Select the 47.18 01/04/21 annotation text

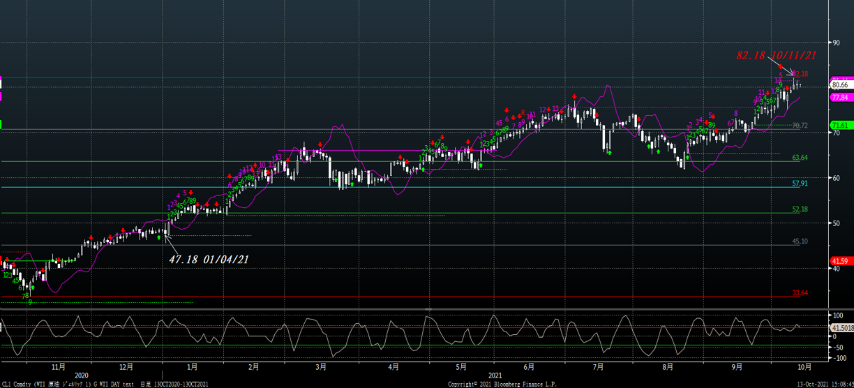pyautogui.click(x=209, y=260)
